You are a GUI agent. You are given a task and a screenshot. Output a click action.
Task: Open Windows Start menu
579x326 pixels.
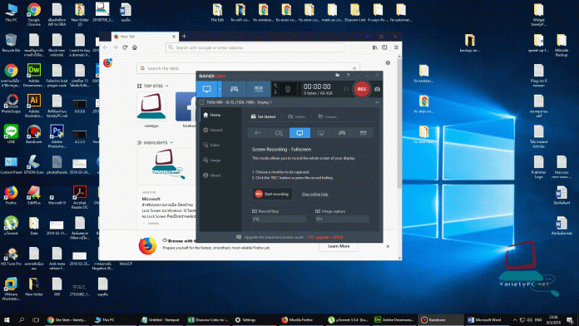7,319
